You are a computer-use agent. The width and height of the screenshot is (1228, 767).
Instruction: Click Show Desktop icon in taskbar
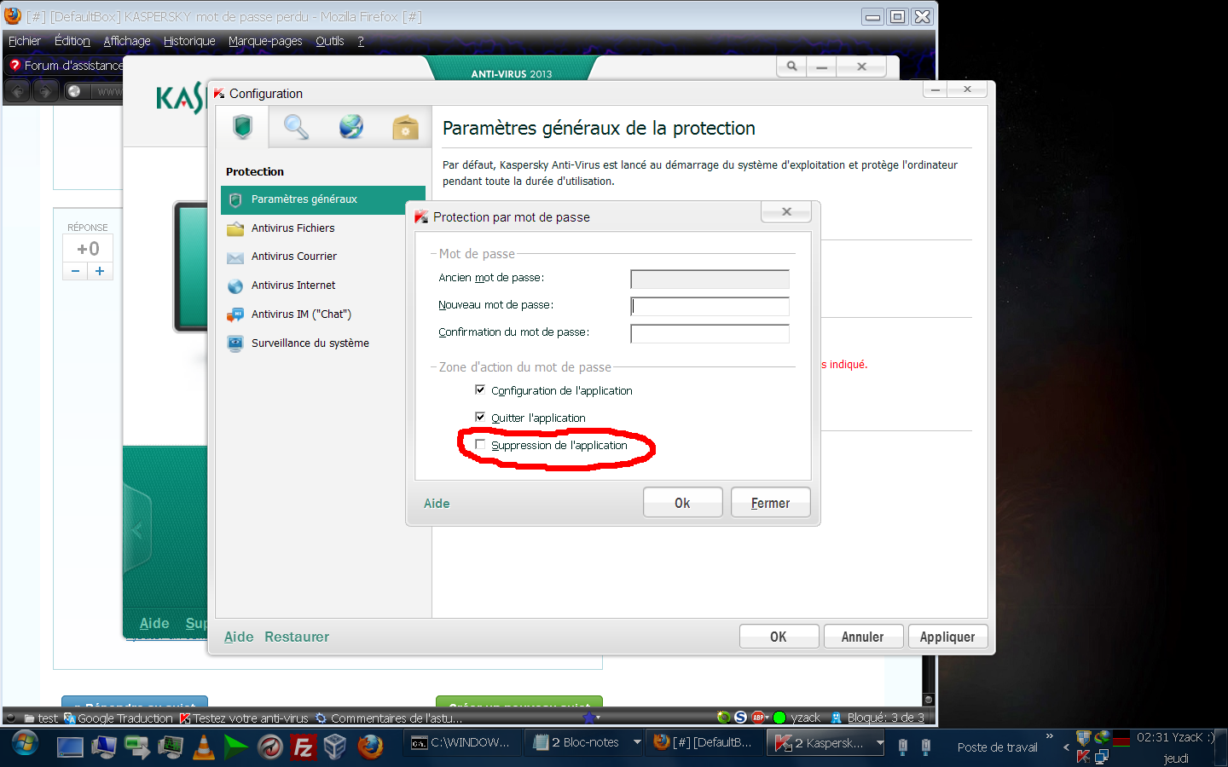[70, 747]
